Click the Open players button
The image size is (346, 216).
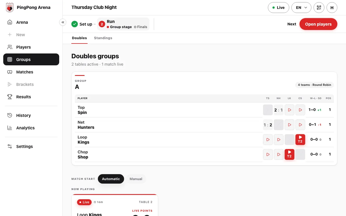(318, 24)
